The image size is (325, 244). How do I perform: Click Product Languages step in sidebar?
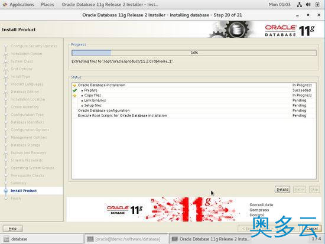coord(27,84)
